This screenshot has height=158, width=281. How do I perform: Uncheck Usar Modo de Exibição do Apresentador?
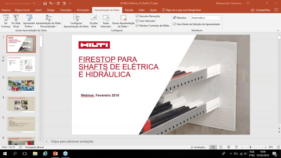point(174,24)
